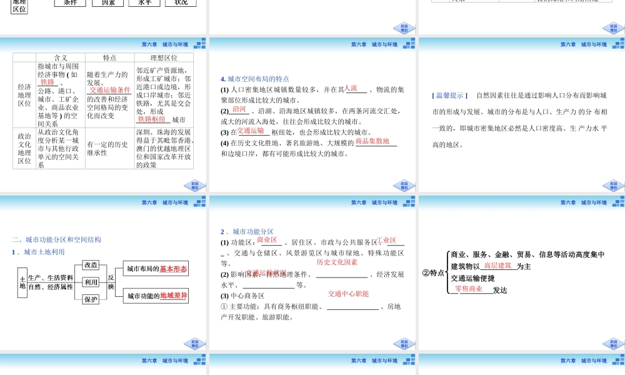
Task: Click subheading 2. 城市功能分区
Action: tap(247, 231)
